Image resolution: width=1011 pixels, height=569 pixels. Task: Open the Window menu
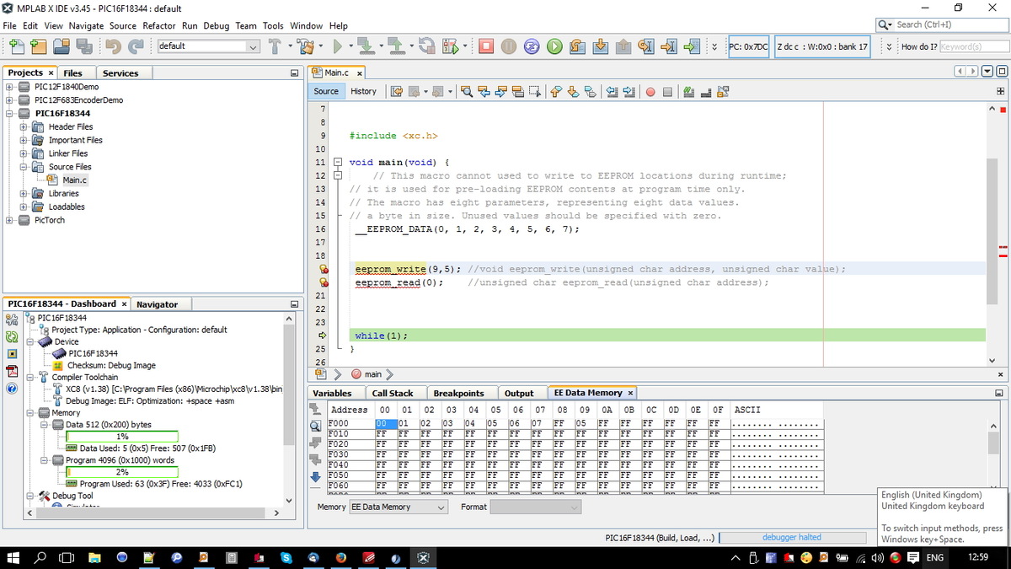[307, 25]
